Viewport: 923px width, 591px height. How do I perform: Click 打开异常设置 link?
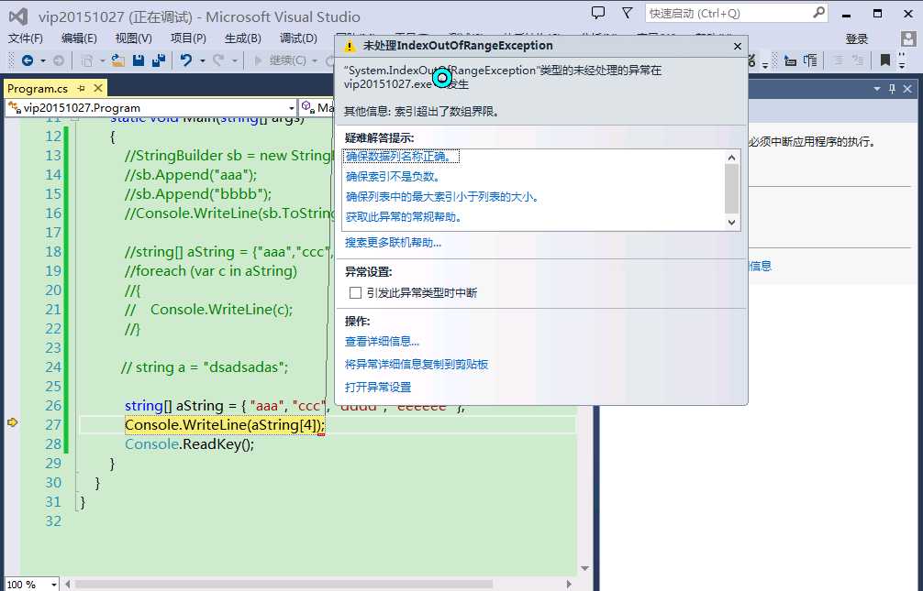coord(378,387)
